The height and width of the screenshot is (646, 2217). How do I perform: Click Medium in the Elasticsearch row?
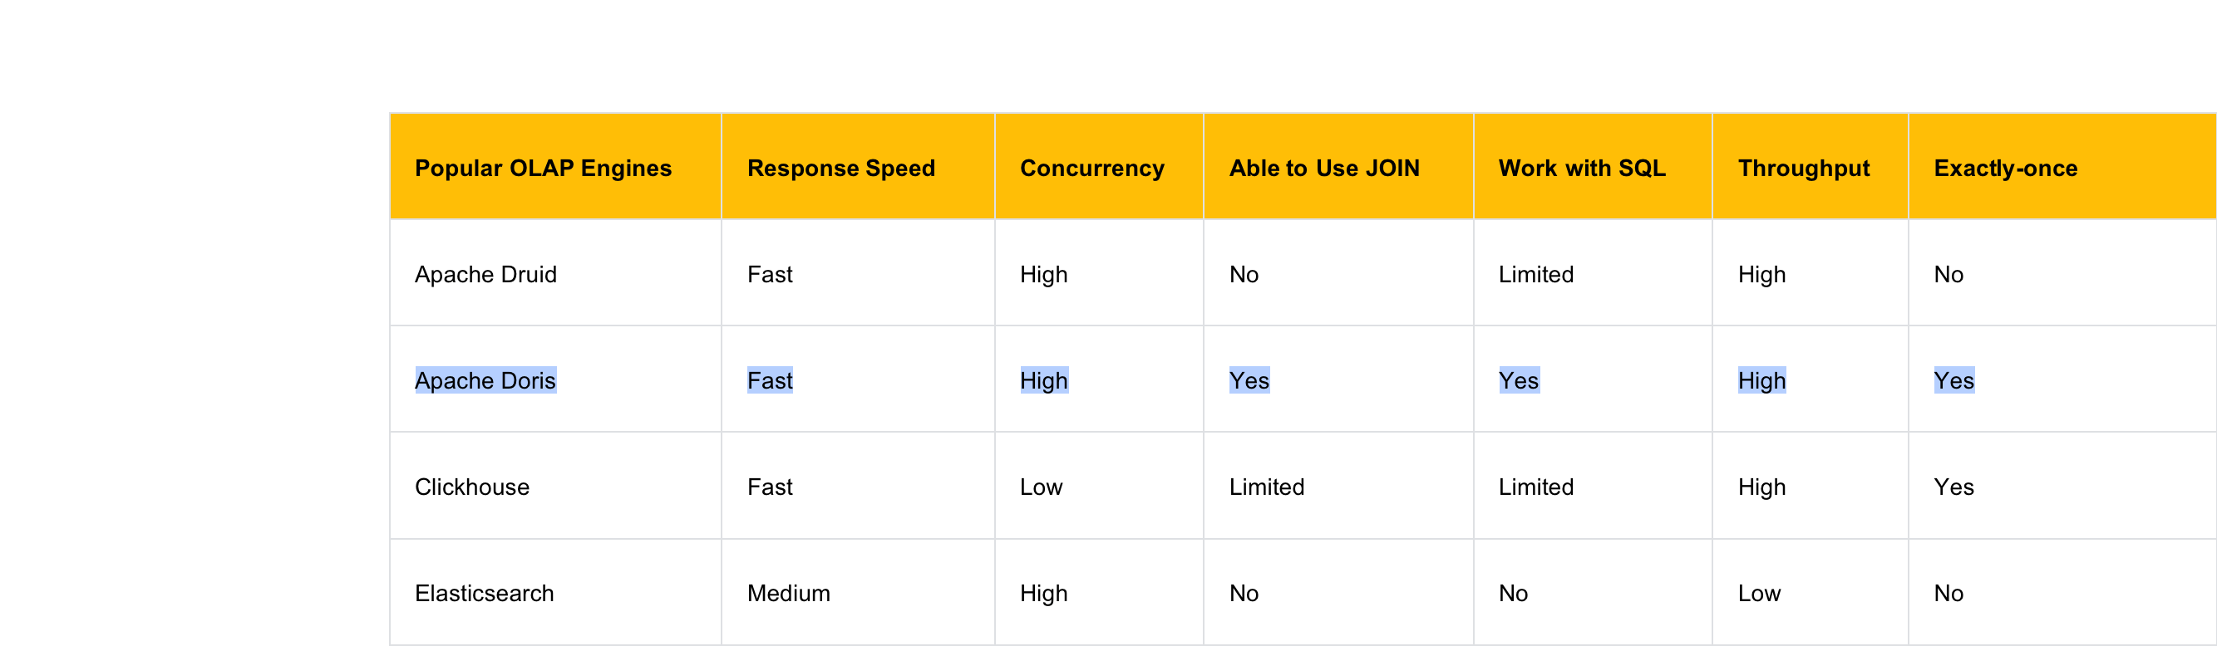(x=787, y=593)
